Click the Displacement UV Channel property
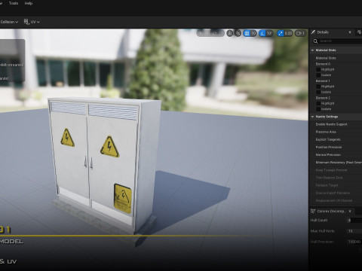 [x=334, y=201]
